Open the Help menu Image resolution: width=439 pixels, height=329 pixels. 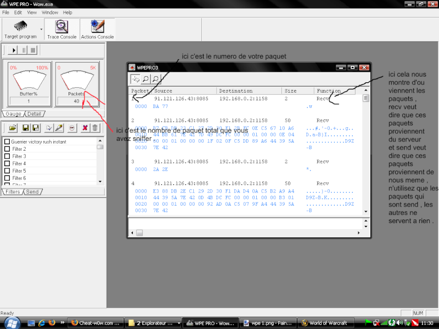point(67,13)
